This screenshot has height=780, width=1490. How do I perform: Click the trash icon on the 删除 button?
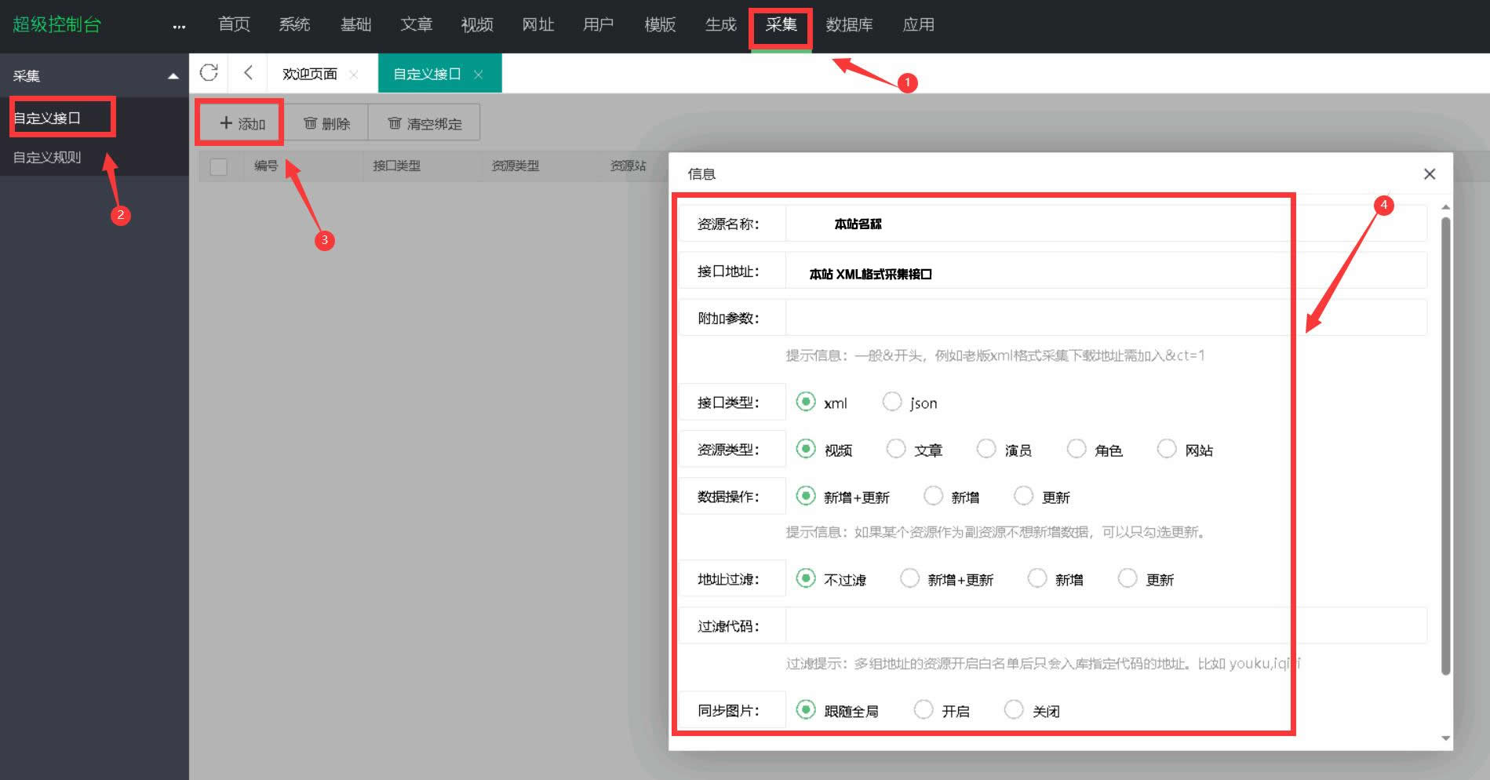(x=309, y=122)
